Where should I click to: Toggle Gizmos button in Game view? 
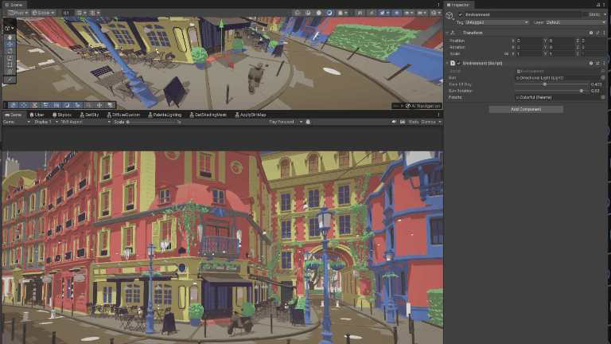click(x=428, y=122)
